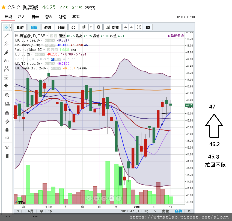Open the 基本 tab

(76, 17)
